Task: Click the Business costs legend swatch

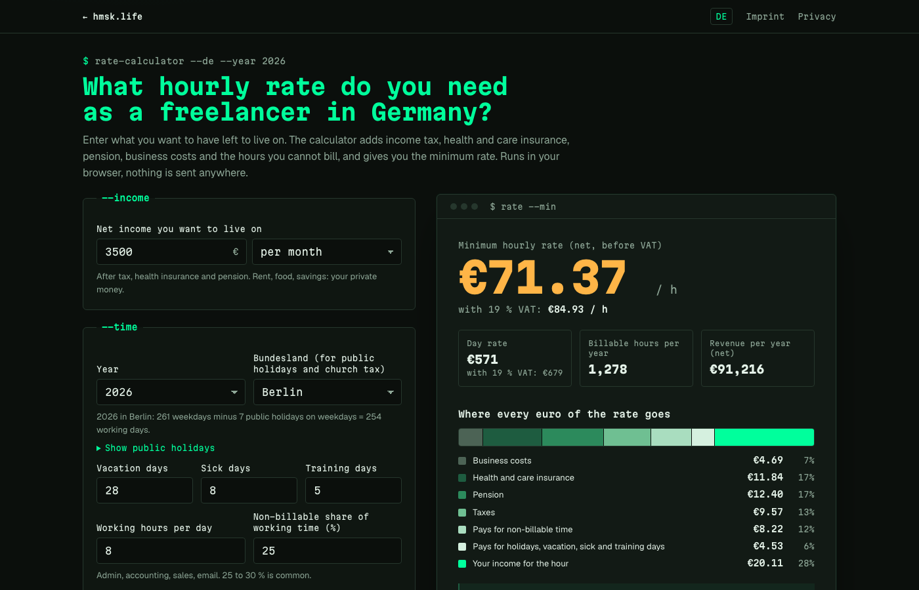Action: (462, 461)
